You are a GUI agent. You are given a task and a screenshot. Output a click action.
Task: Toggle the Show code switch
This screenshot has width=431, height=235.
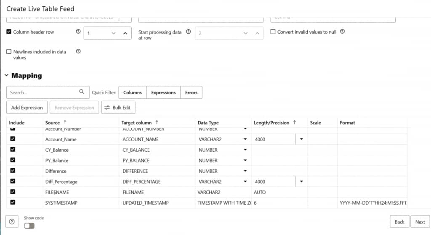(29, 226)
